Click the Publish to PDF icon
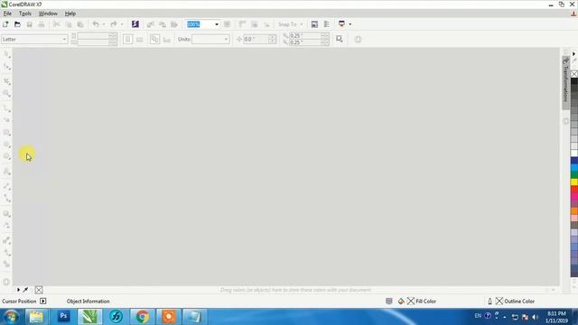Image resolution: width=578 pixels, height=325 pixels. (x=174, y=24)
